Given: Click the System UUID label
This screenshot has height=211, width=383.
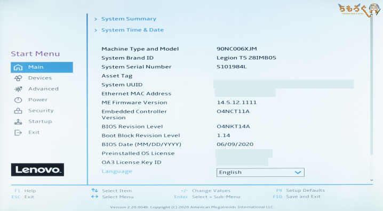Looking at the screenshot, I should pyautogui.click(x=122, y=85).
